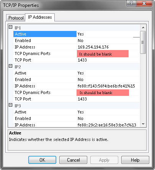
Task: Click the vertical scrollbar thumb
Action: (x=143, y=42)
